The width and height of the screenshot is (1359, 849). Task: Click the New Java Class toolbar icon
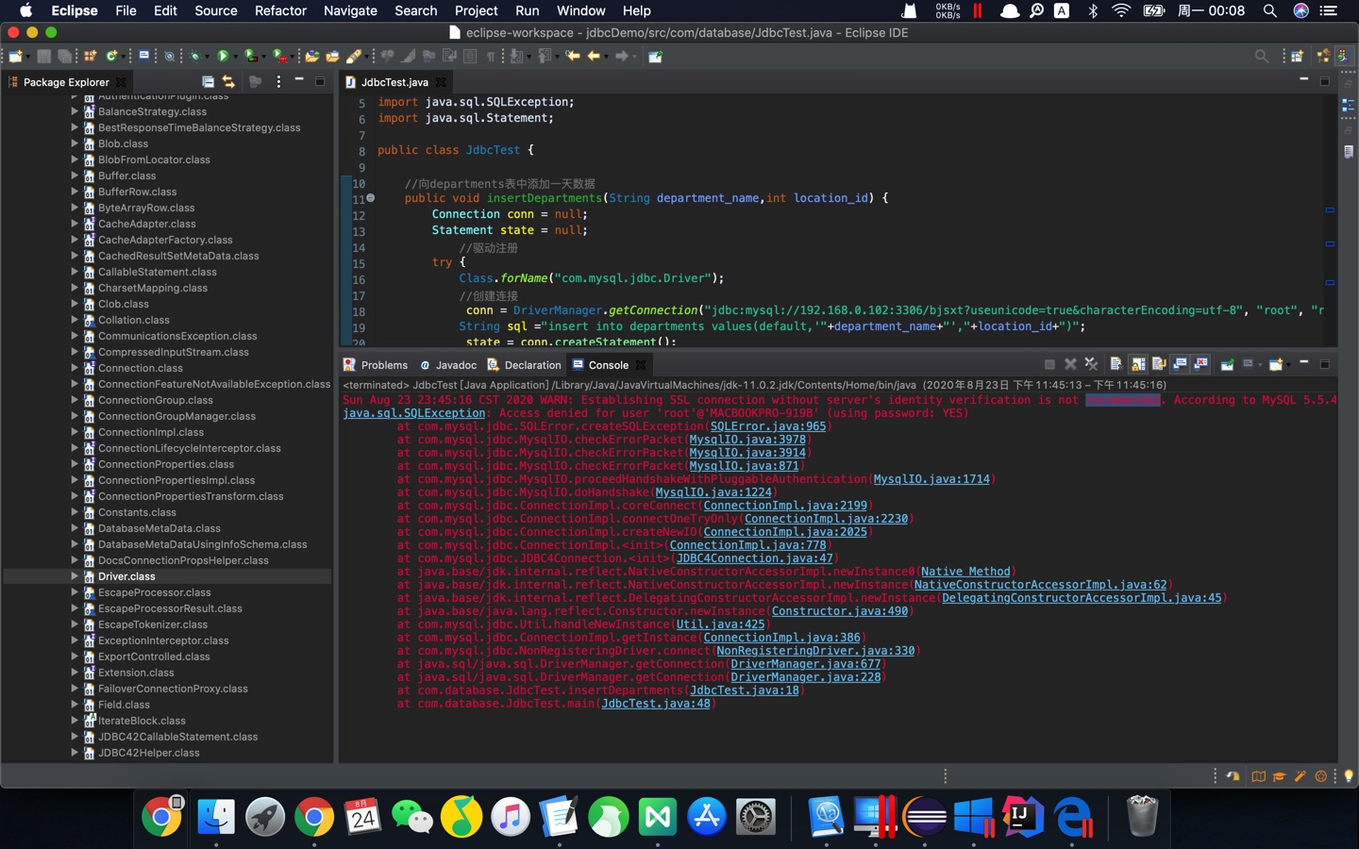[112, 57]
